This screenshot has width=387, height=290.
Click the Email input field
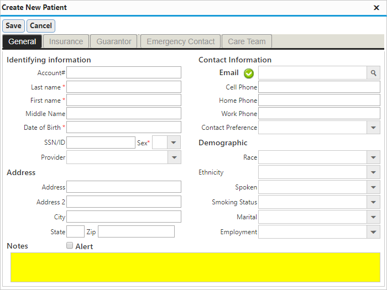313,73
